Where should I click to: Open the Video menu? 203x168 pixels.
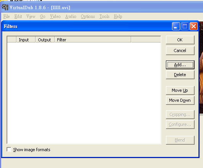pos(55,16)
